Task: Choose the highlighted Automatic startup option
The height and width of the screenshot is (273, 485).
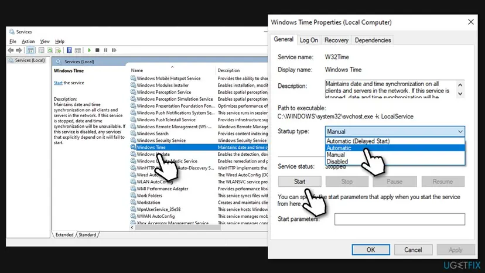Action: coord(395,148)
